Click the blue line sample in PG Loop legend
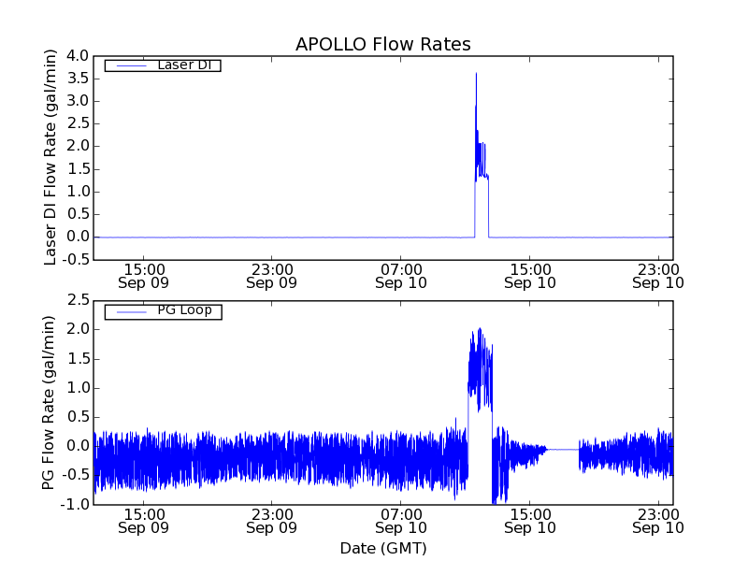This screenshot has height=561, width=748. (x=132, y=312)
